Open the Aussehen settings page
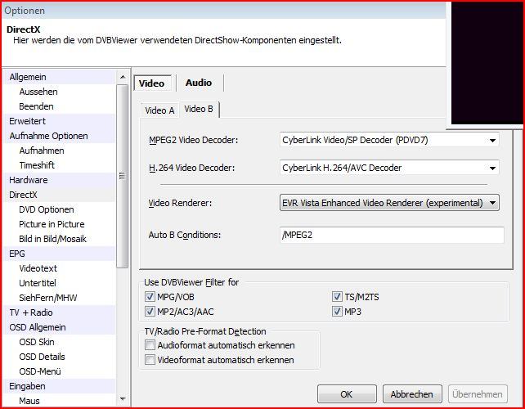This screenshot has height=409, width=525. [x=60, y=92]
